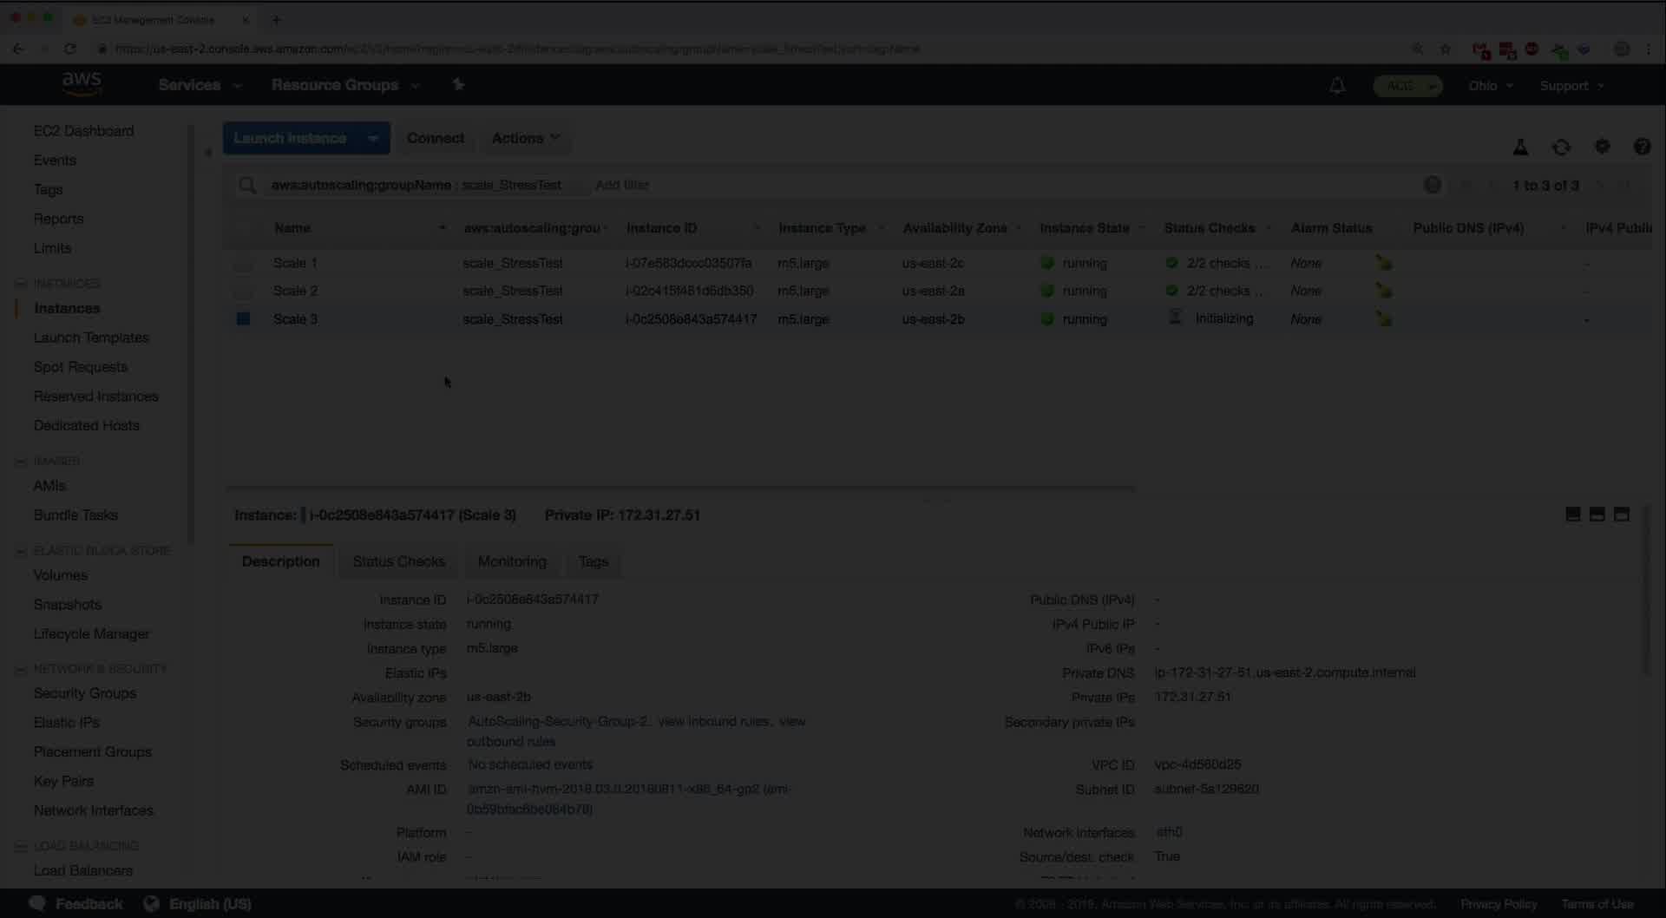Click the Launch Instance button
This screenshot has height=918, width=1666.
290,138
